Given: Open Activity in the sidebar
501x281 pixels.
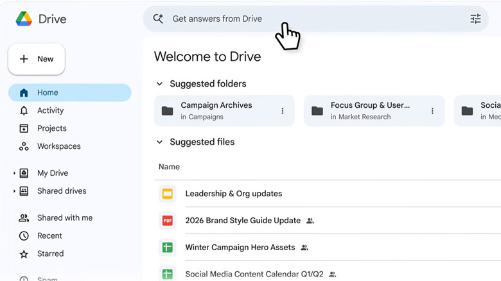Looking at the screenshot, I should [51, 110].
